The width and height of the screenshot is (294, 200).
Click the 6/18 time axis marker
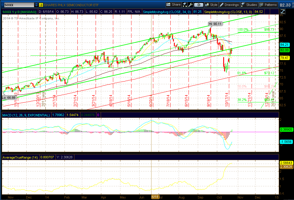[155, 197]
